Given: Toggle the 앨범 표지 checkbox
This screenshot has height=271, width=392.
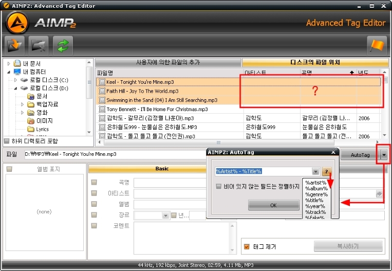Looking at the screenshot, I should (x=9, y=169).
